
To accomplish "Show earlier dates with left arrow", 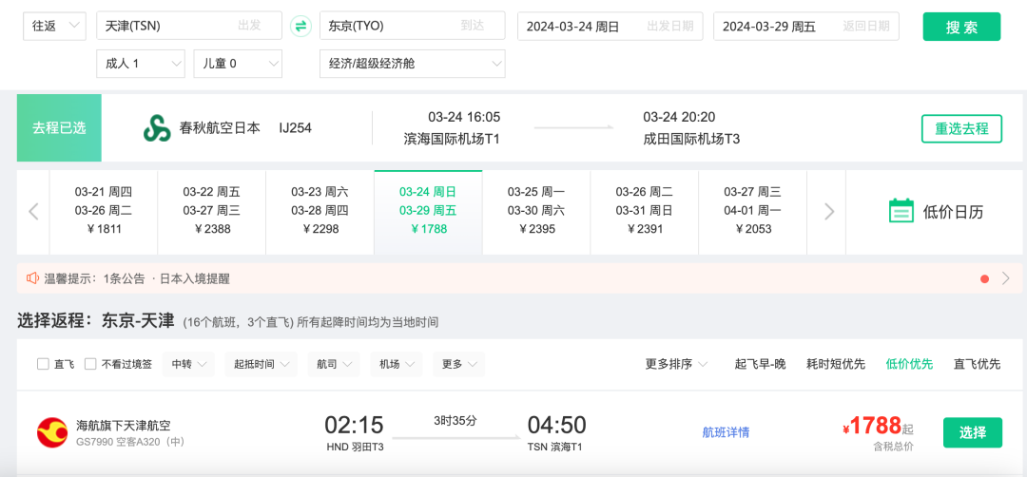I will (x=33, y=212).
